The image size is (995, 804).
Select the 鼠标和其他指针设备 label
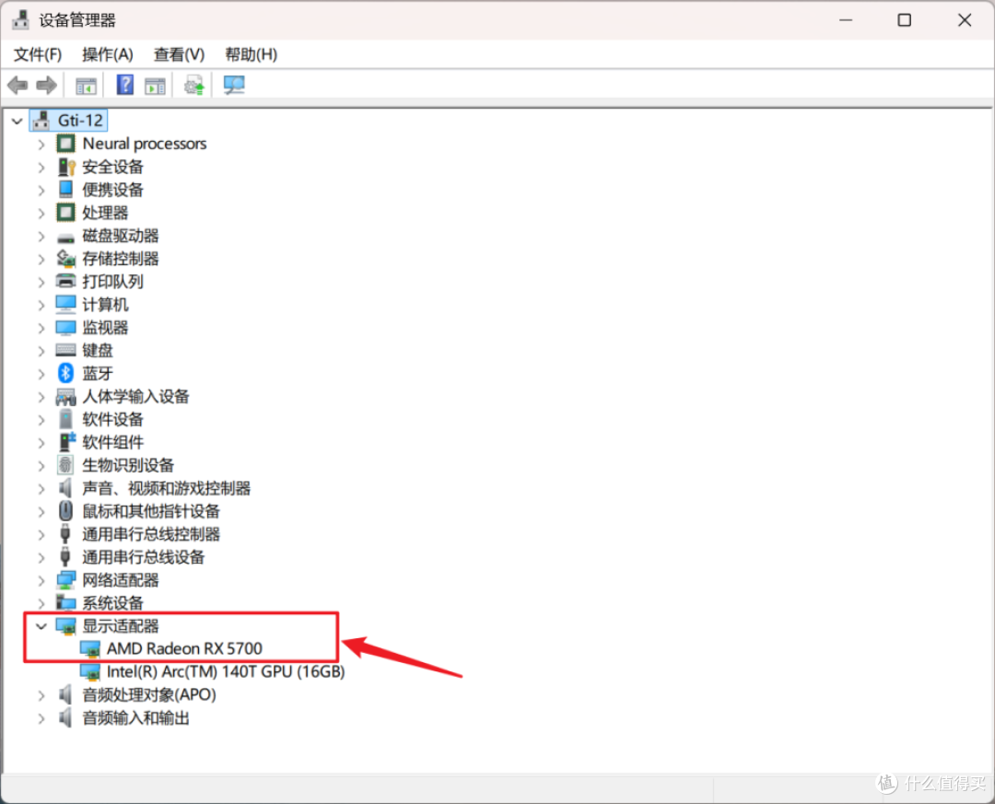[151, 511]
